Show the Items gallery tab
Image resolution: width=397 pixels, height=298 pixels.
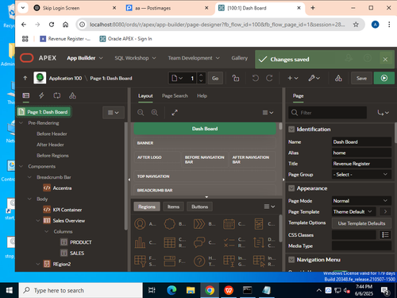click(x=173, y=207)
